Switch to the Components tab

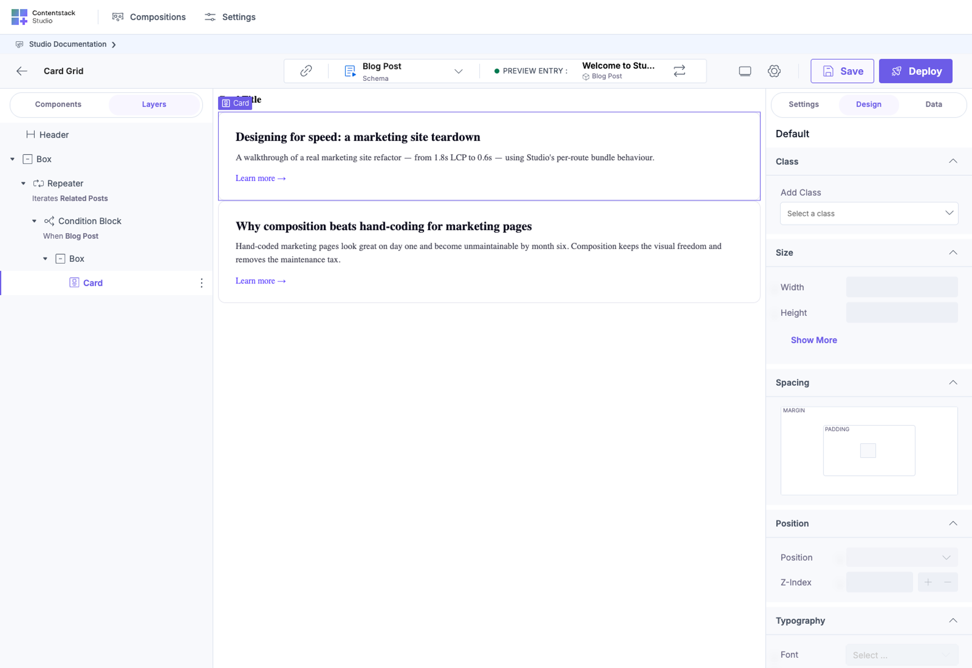pyautogui.click(x=58, y=104)
